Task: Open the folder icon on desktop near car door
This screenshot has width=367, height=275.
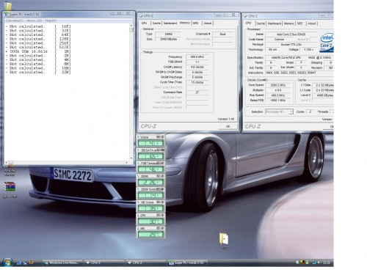Action: tap(224, 239)
